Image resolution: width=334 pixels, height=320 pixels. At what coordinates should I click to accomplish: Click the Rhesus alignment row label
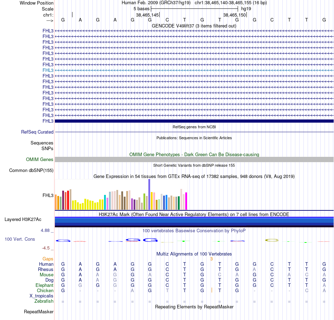point(46,269)
